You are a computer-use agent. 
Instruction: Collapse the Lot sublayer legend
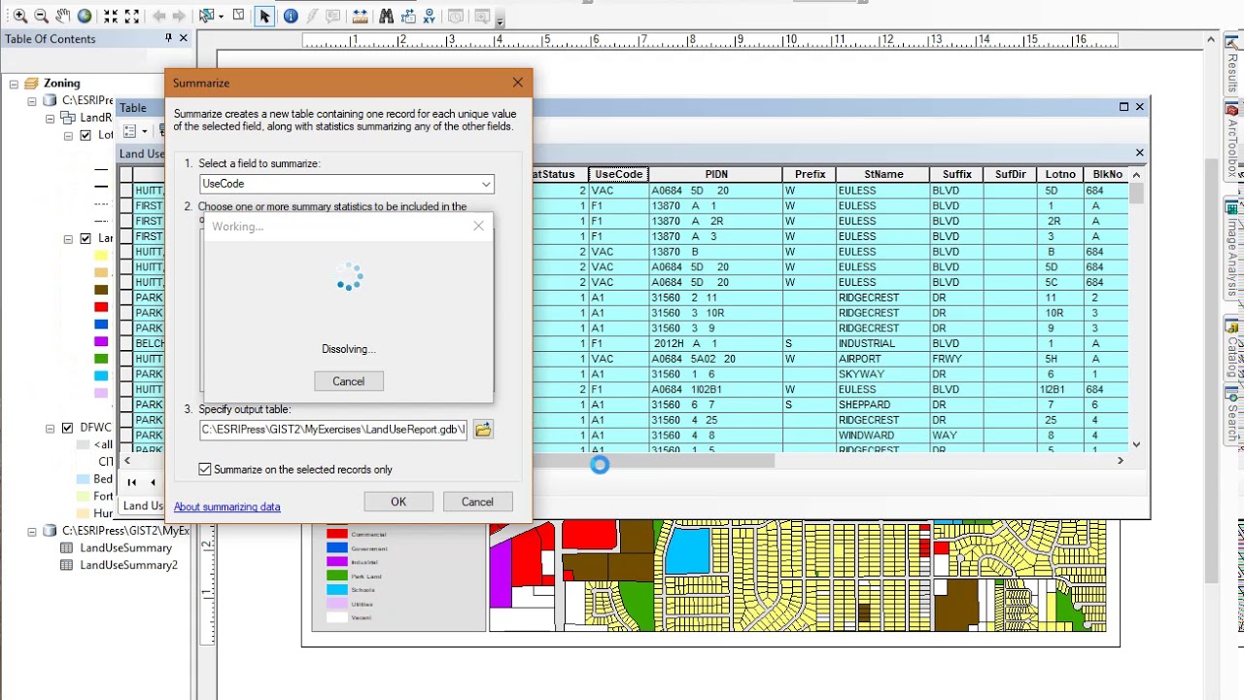[x=68, y=135]
